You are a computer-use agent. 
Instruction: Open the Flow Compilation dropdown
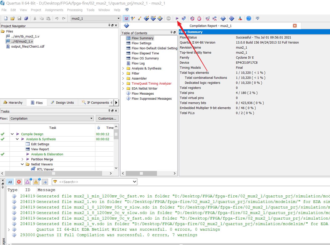(x=91, y=118)
